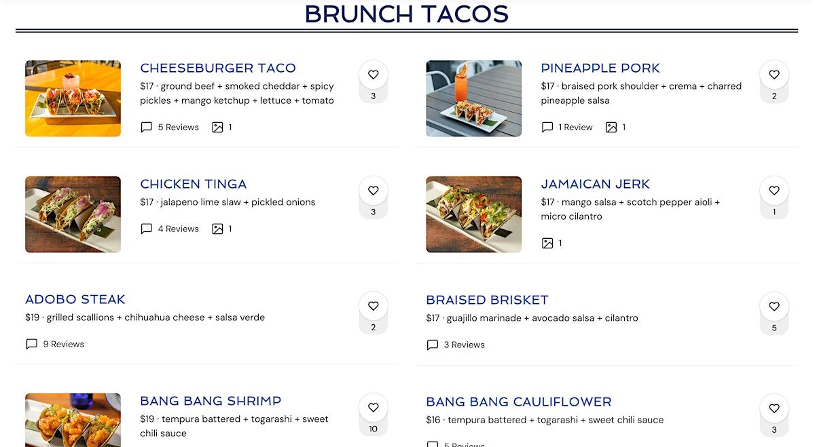Like the Adobo Steak taco

373,306
